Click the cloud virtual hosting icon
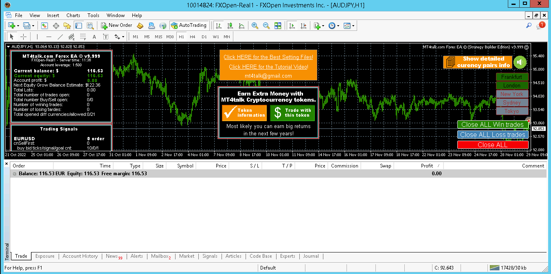Viewport: 551px width, 274px height. click(x=151, y=25)
